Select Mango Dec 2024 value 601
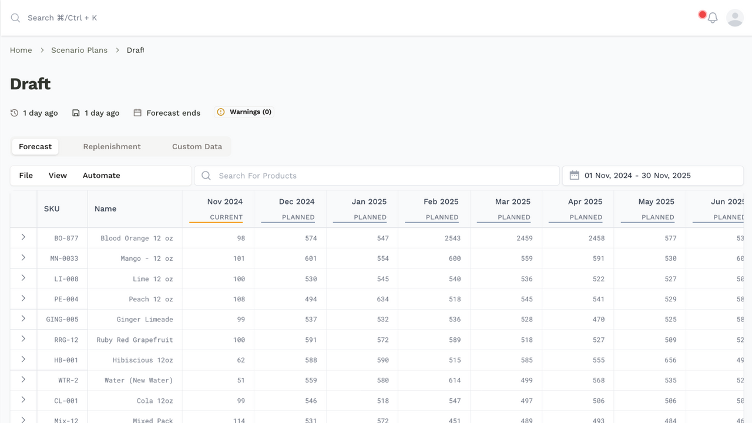This screenshot has width=752, height=423. [290, 258]
